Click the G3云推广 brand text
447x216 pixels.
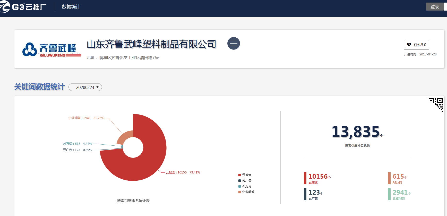click(29, 7)
